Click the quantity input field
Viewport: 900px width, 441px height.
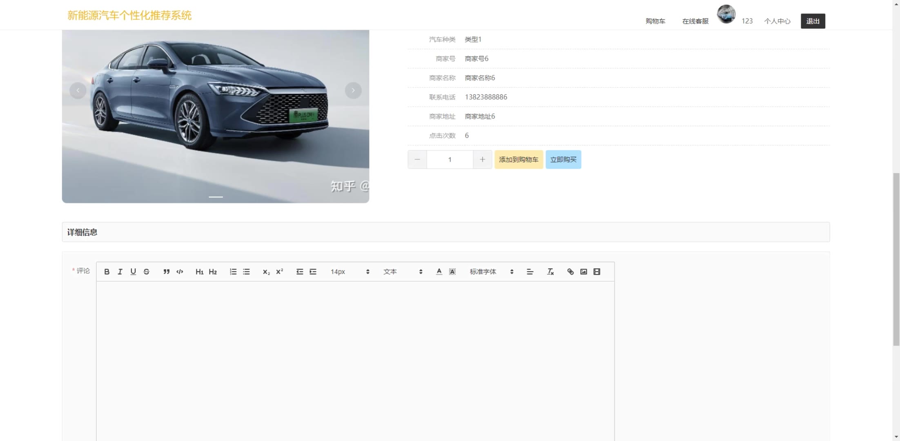point(450,159)
